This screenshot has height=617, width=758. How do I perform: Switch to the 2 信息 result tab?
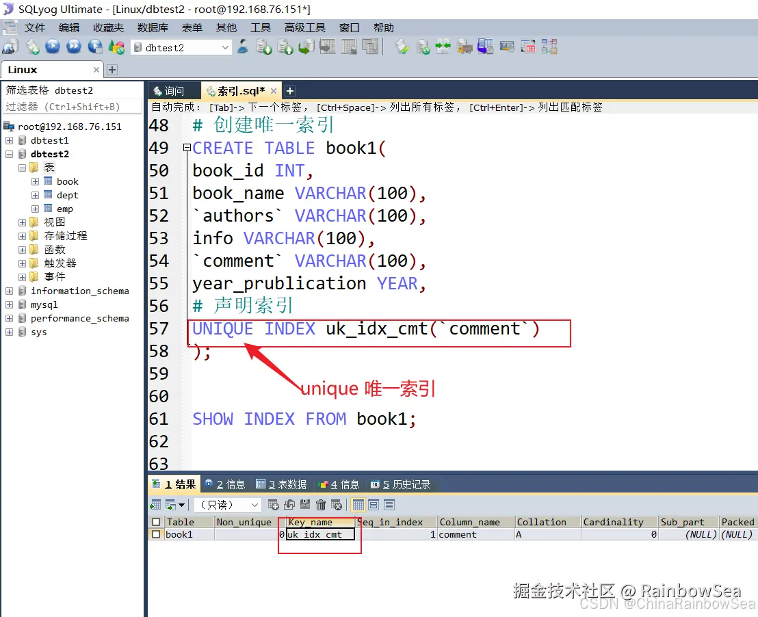pyautogui.click(x=225, y=484)
